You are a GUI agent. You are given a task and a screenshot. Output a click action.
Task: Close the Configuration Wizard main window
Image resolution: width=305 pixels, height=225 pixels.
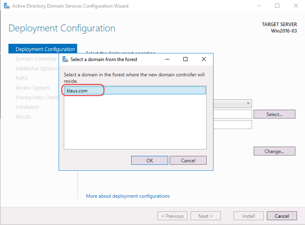coord(295,6)
